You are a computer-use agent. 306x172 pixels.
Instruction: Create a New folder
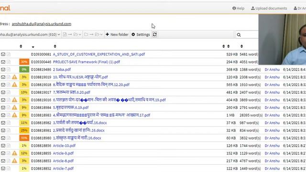point(117,34)
